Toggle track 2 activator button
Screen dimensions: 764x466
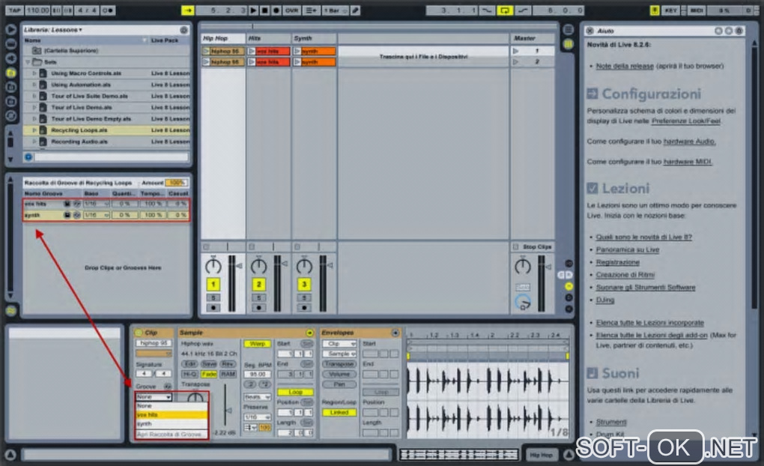(x=258, y=284)
